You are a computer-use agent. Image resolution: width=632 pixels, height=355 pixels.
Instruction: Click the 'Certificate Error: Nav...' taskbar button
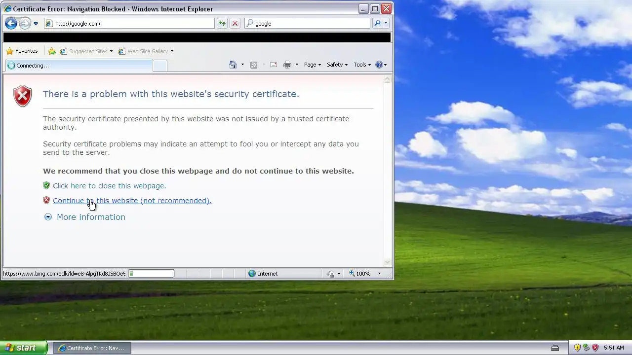92,348
